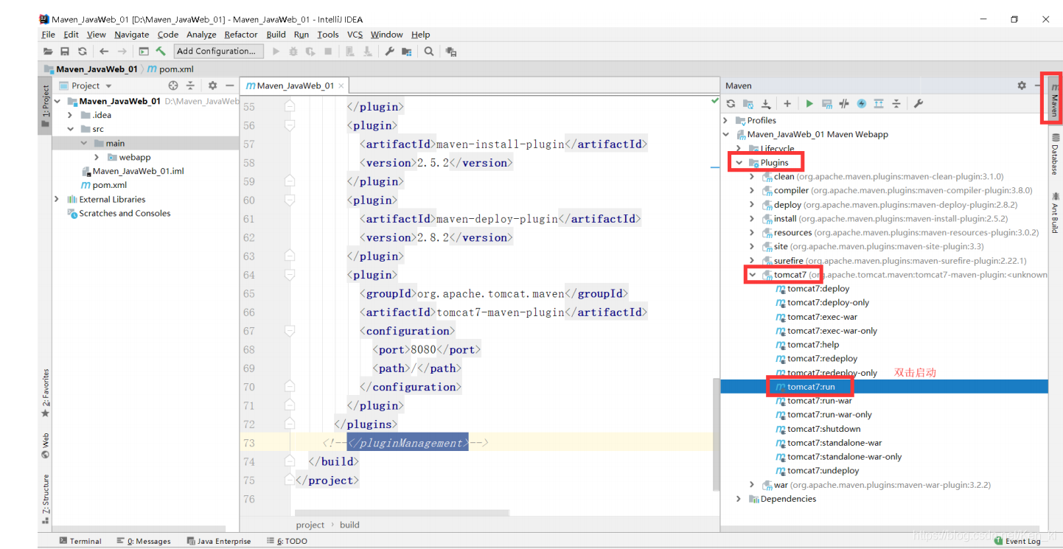Expand the Profiles node in Maven

pyautogui.click(x=725, y=120)
